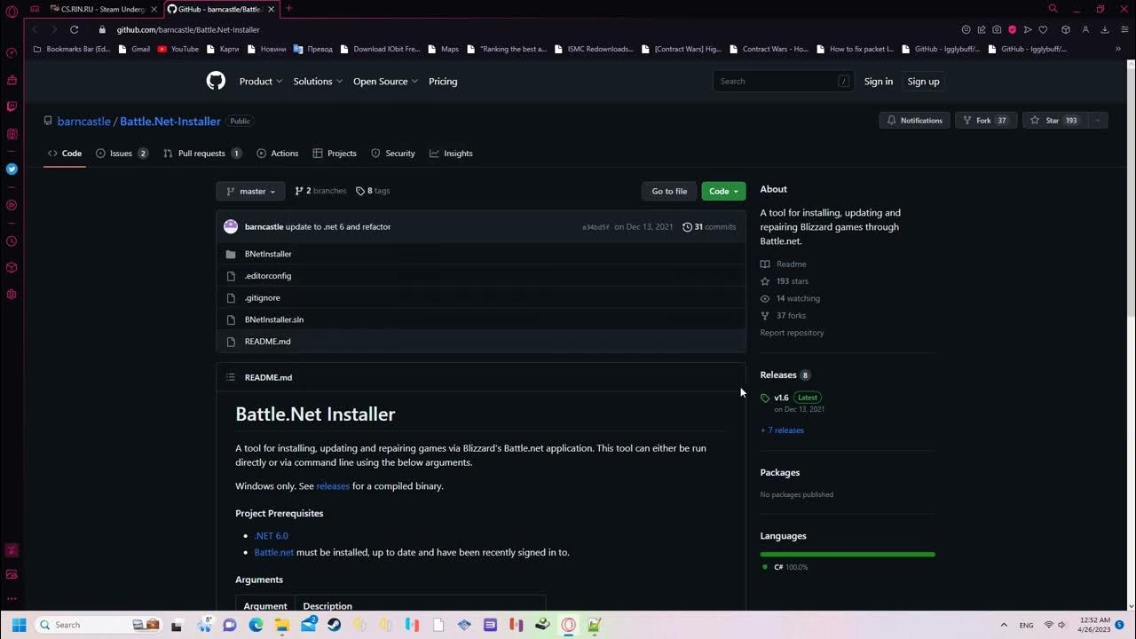Open the extensions cube icon in toolbar

(x=1066, y=29)
